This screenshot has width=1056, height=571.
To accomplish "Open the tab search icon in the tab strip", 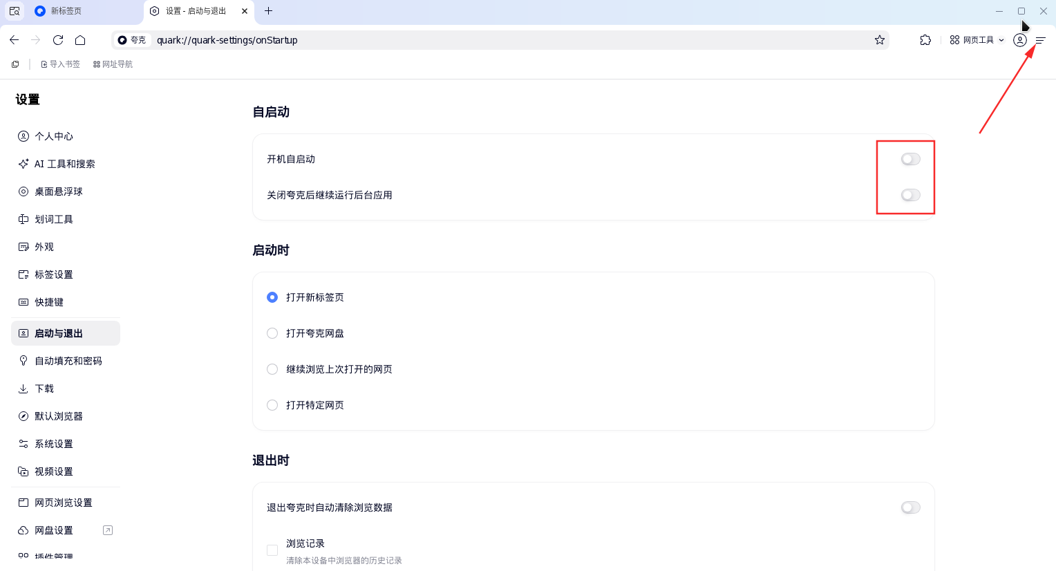I will pos(15,11).
